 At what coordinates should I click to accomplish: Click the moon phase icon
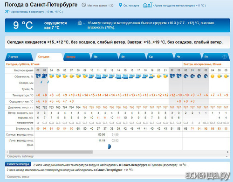(x=110, y=147)
